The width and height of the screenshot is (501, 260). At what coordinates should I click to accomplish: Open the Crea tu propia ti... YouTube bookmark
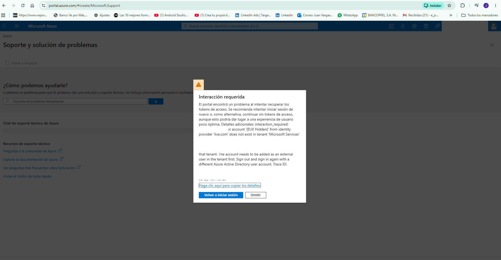pyautogui.click(x=212, y=15)
